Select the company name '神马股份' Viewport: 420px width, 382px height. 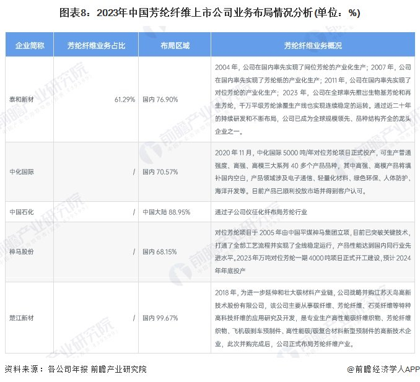[x=22, y=251]
